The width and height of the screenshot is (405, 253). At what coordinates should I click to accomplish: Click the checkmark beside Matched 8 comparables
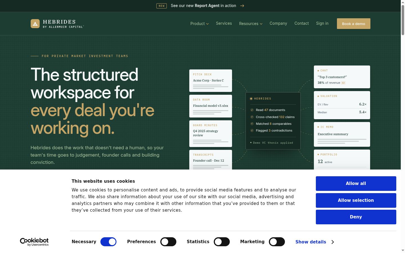(252, 124)
